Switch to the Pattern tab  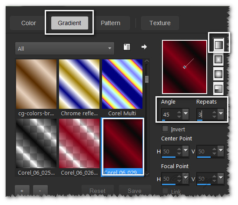[110, 23]
